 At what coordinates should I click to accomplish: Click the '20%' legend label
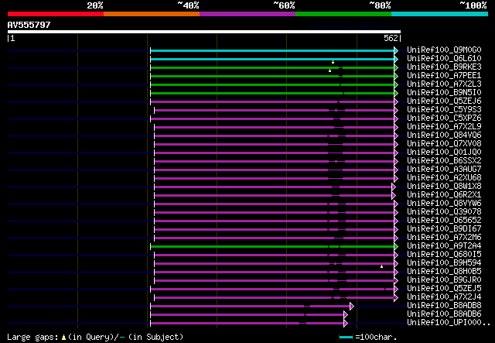tap(95, 5)
